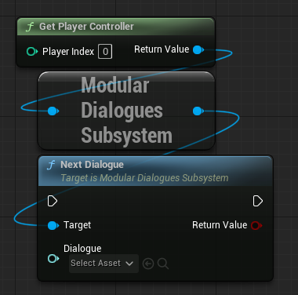Click the Player Index input pin

(x=32, y=52)
